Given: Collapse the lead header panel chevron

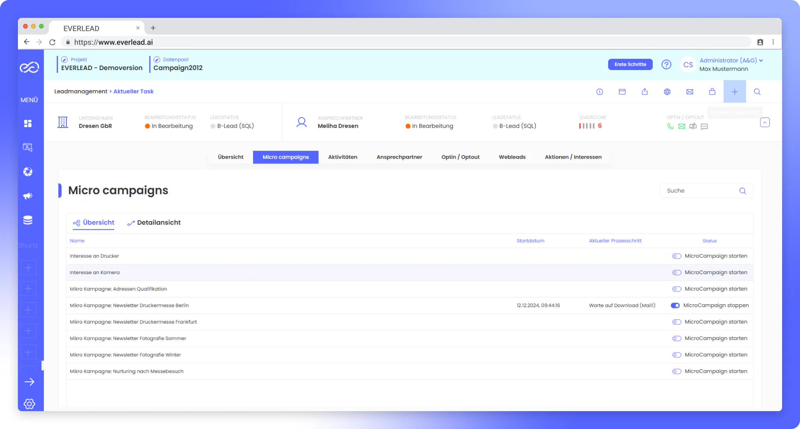Looking at the screenshot, I should click(765, 123).
